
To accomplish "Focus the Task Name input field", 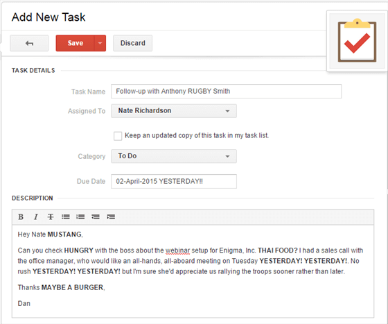I will (226, 91).
